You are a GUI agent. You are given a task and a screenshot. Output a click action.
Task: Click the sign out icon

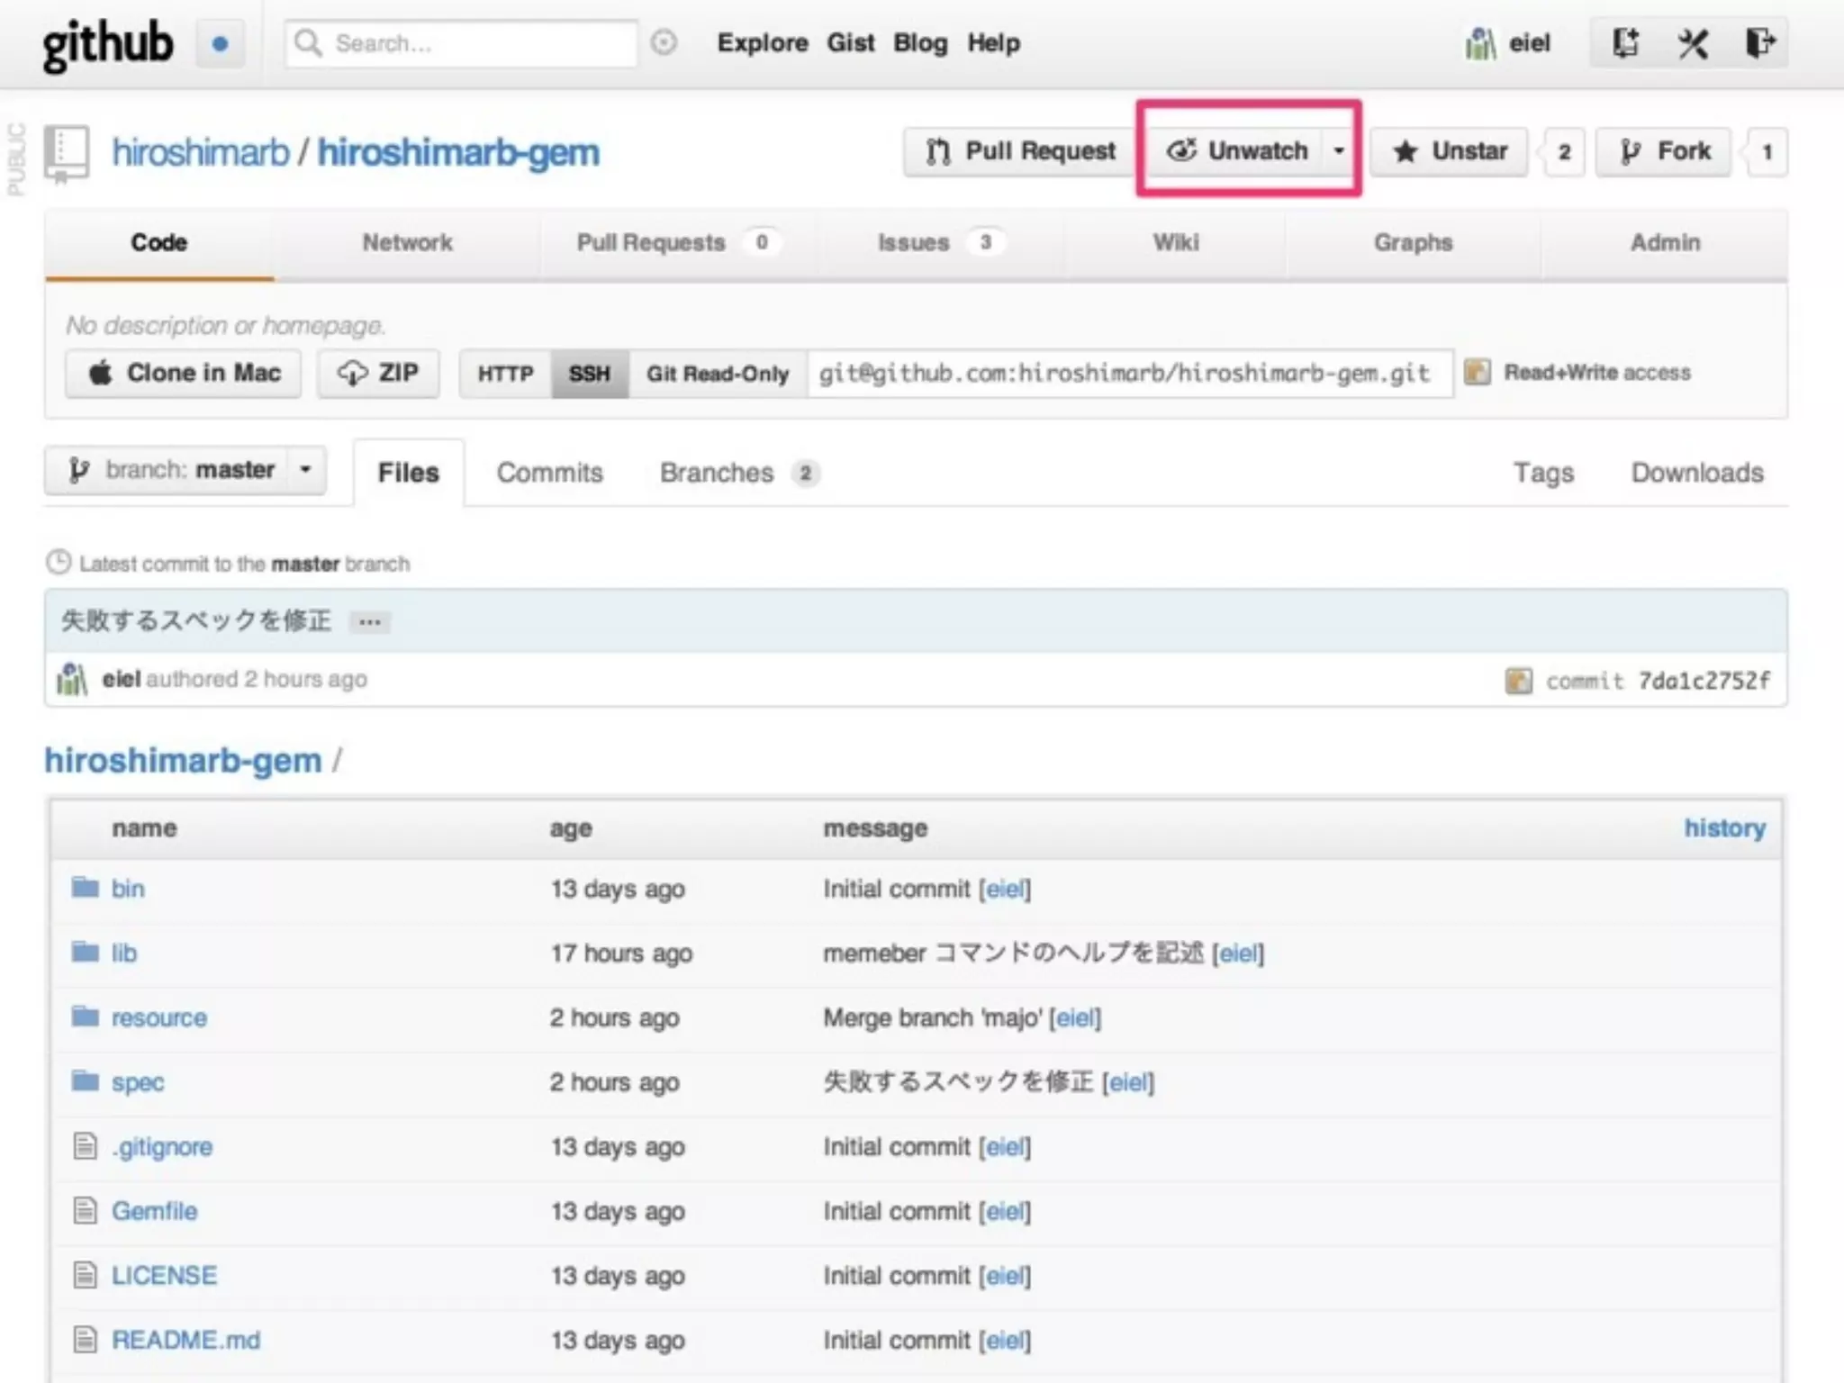[x=1759, y=43]
